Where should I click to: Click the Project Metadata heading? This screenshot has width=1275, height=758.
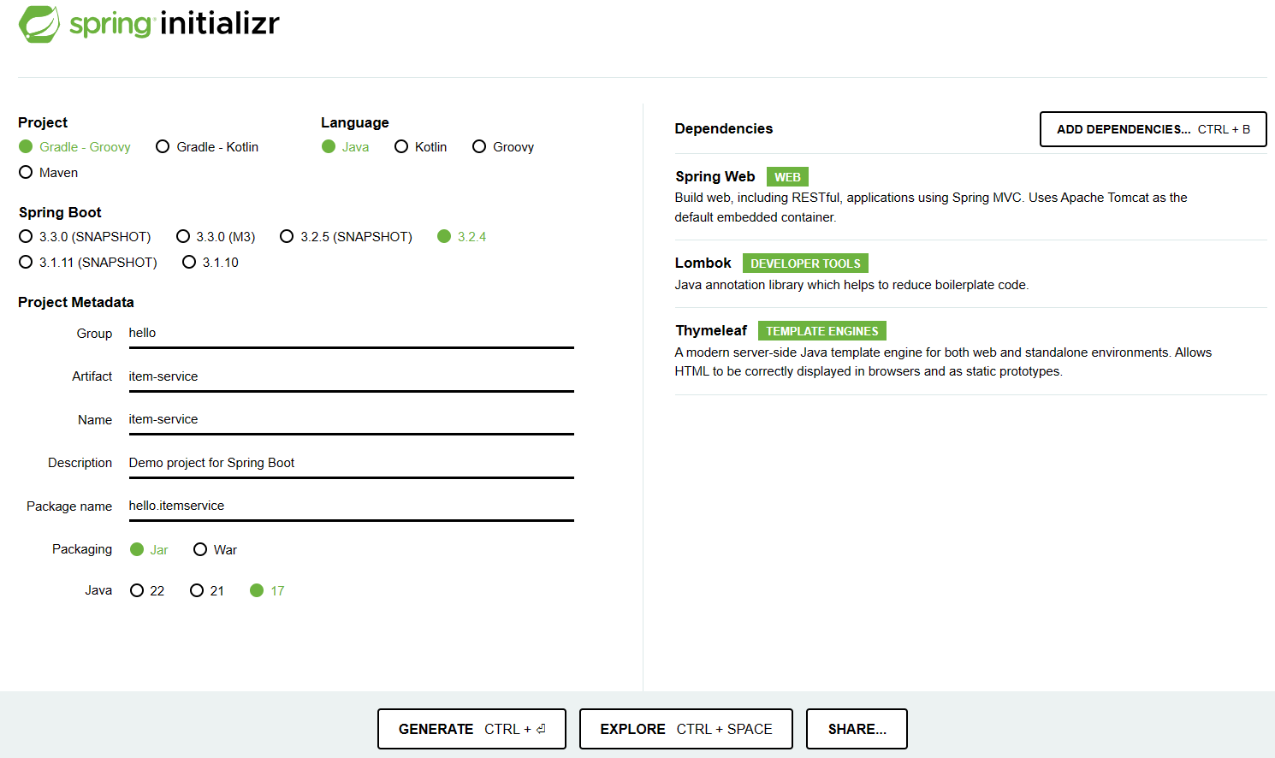[x=76, y=303]
